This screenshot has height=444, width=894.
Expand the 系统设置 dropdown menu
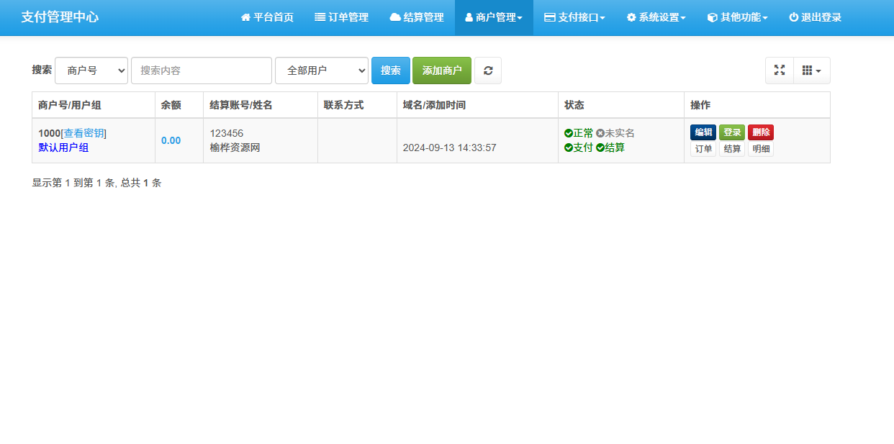656,17
